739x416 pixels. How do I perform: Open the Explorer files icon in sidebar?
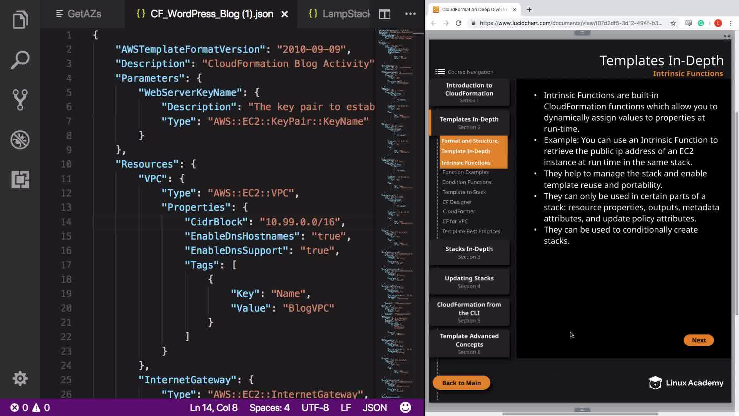[20, 20]
